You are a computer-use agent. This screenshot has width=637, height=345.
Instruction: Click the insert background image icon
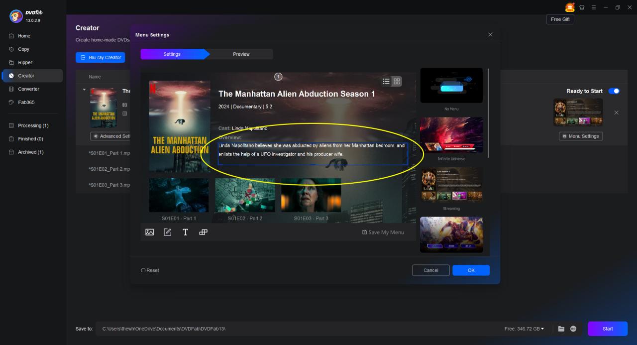(149, 232)
